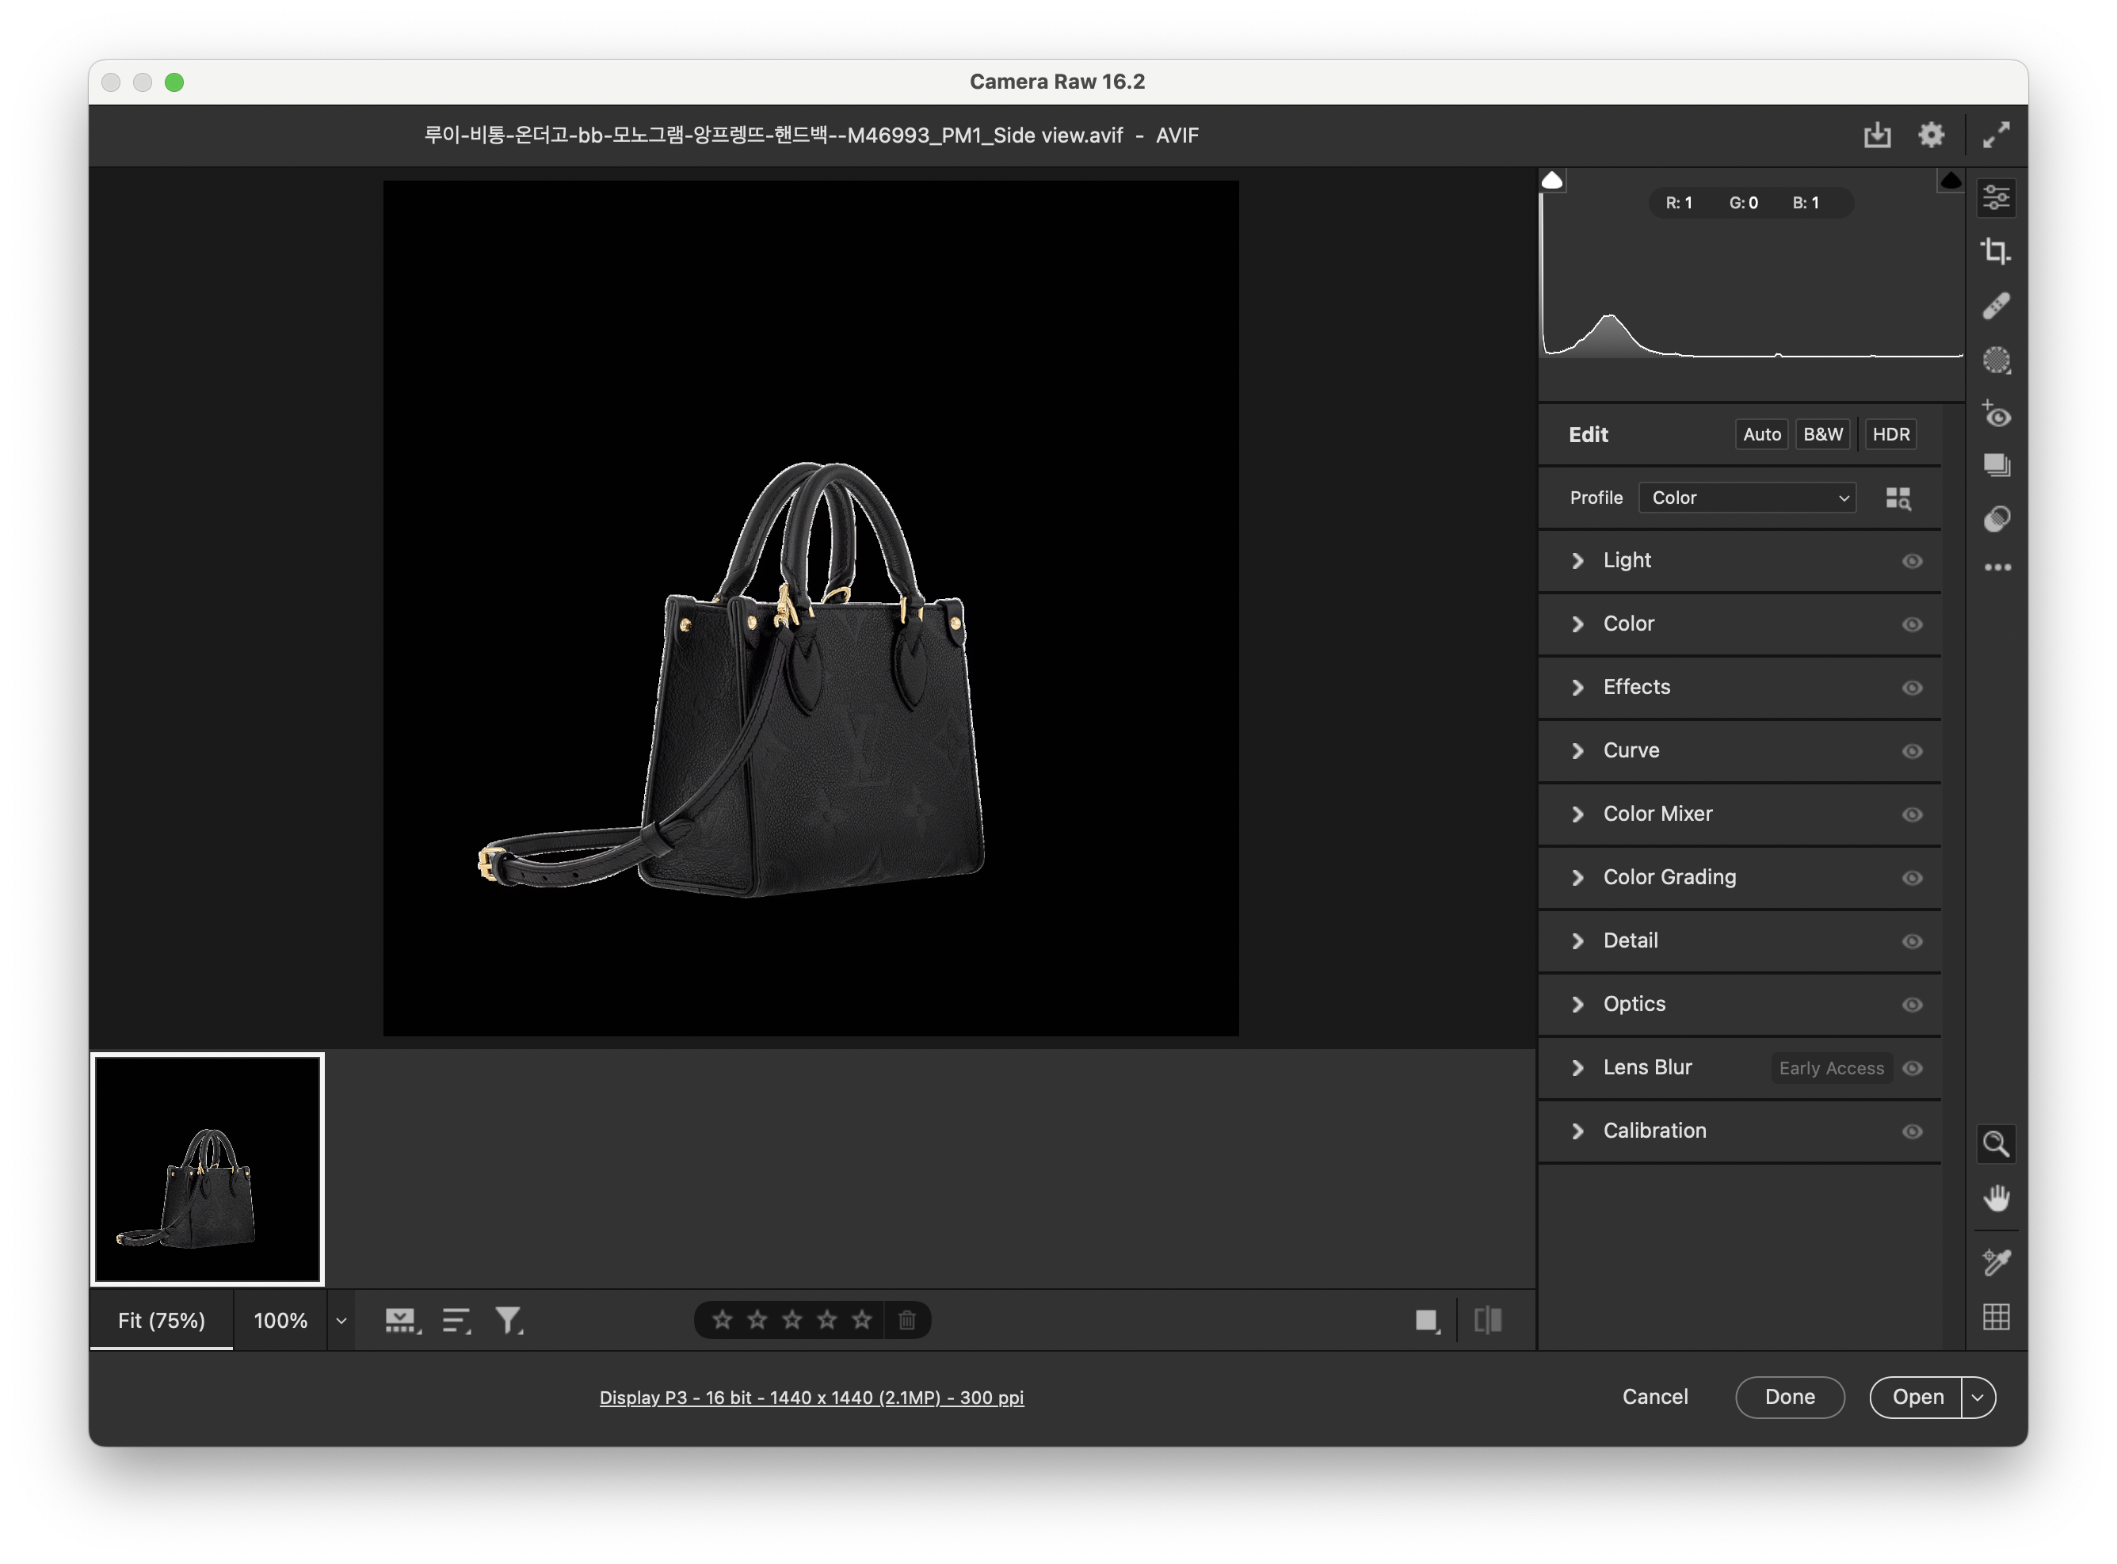Viewport: 2117px width, 1564px height.
Task: Hide Color Grading edits with eye
Action: pyautogui.click(x=1912, y=878)
